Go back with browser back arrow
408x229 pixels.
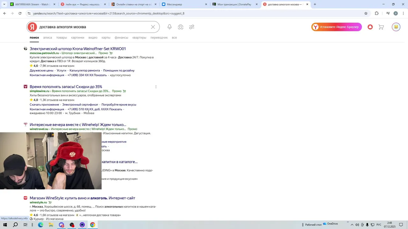click(4, 13)
